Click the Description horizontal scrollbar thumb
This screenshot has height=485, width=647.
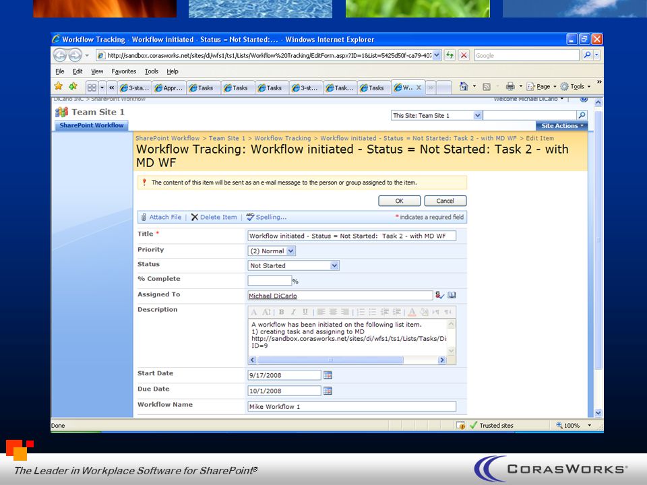tap(330, 360)
